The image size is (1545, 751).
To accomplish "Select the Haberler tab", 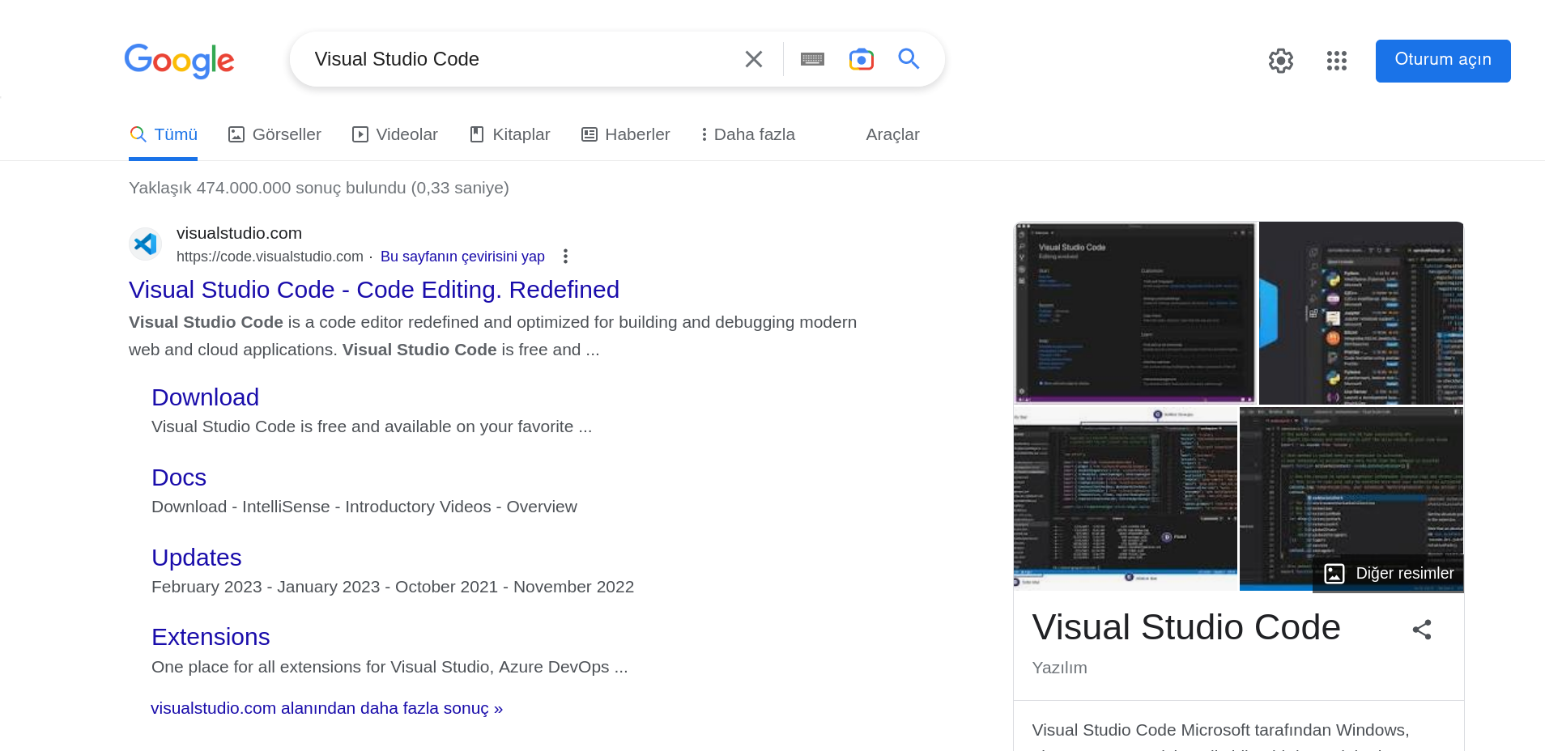I will click(x=626, y=134).
